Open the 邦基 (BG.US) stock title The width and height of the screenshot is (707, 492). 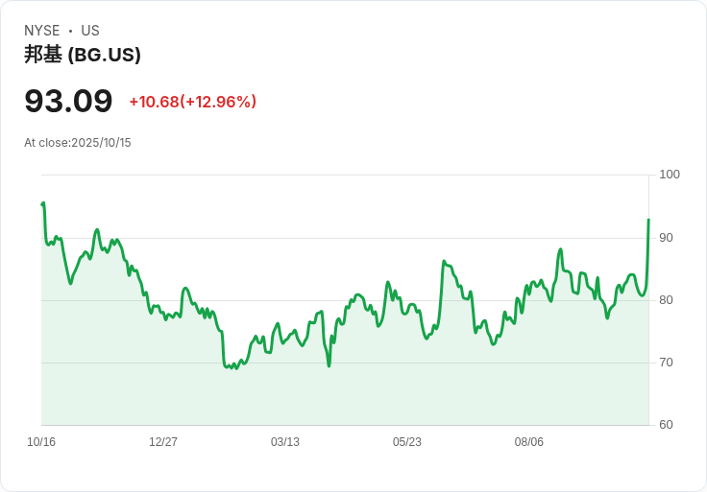click(x=83, y=55)
